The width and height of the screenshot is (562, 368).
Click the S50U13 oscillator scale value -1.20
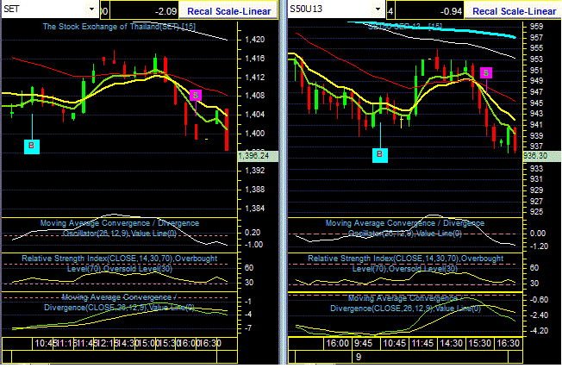(x=539, y=246)
